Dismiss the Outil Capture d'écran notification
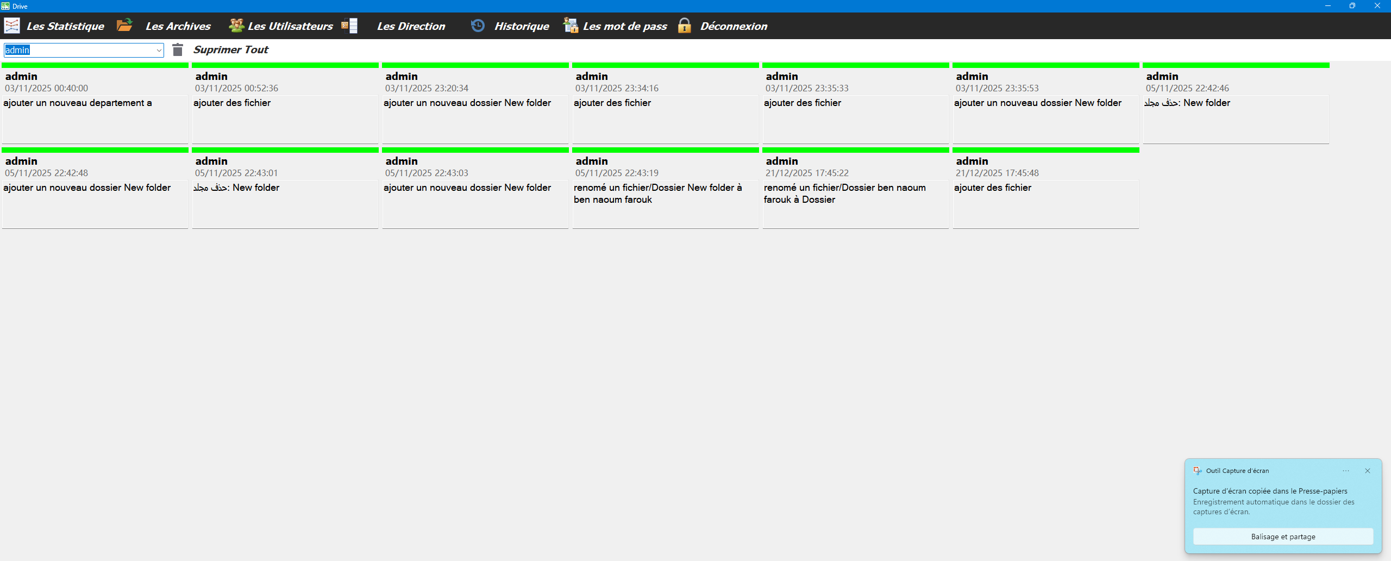The image size is (1391, 561). pyautogui.click(x=1368, y=471)
